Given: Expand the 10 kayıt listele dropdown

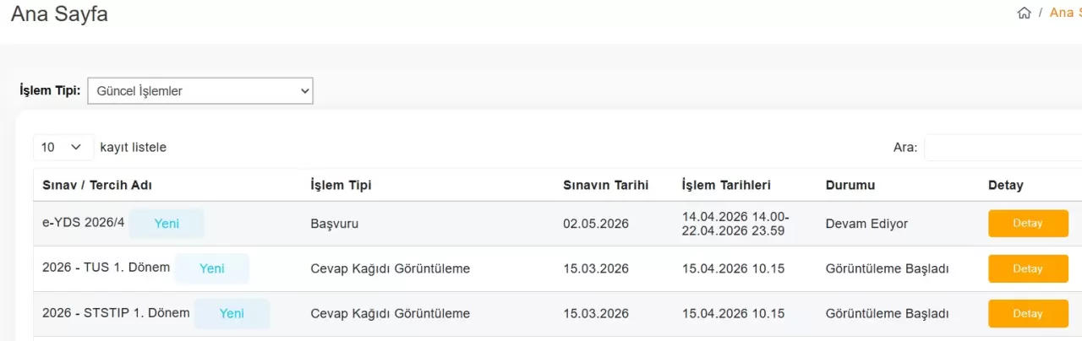Looking at the screenshot, I should pyautogui.click(x=63, y=147).
